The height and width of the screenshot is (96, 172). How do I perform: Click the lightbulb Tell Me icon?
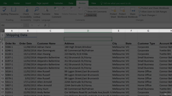tap(102, 3)
